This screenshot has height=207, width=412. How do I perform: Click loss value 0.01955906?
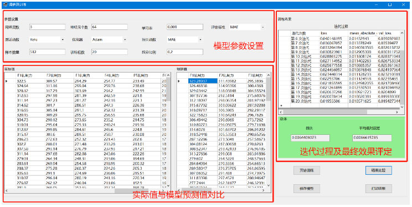tap(330, 101)
